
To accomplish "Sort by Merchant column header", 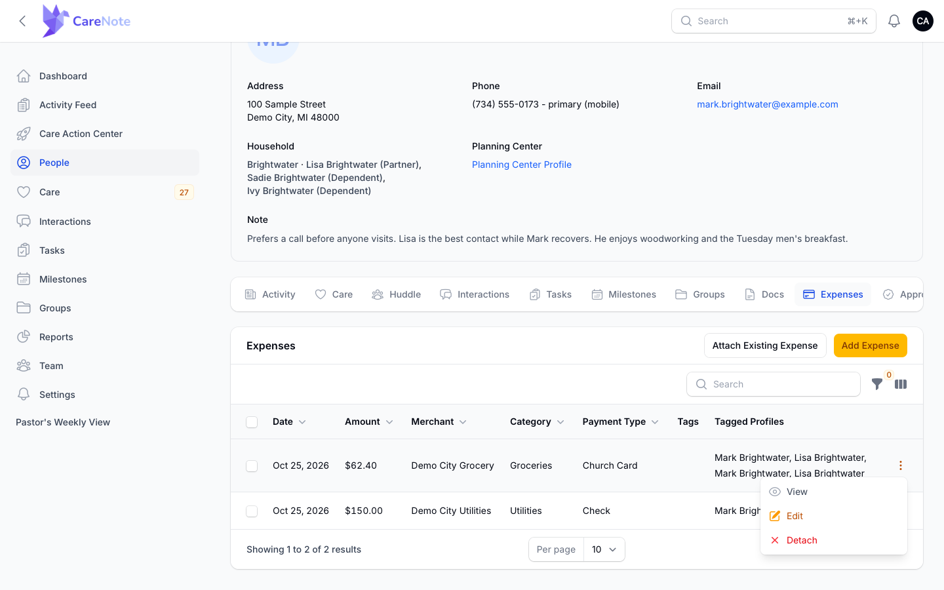I will (439, 422).
